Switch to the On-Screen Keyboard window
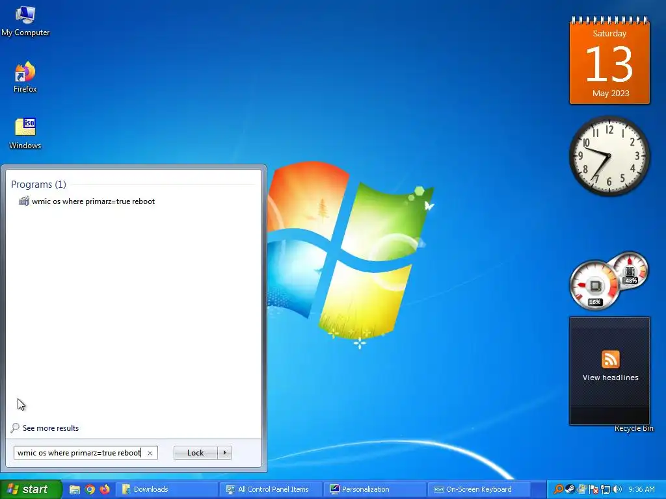 [x=480, y=489]
